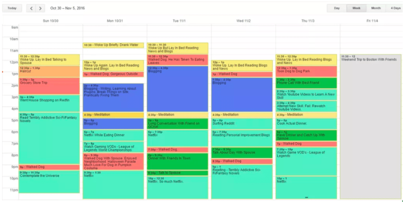Switch to Day view

336,8
